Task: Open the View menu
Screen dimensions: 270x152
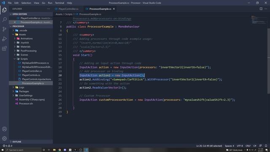Action: coord(36,3)
